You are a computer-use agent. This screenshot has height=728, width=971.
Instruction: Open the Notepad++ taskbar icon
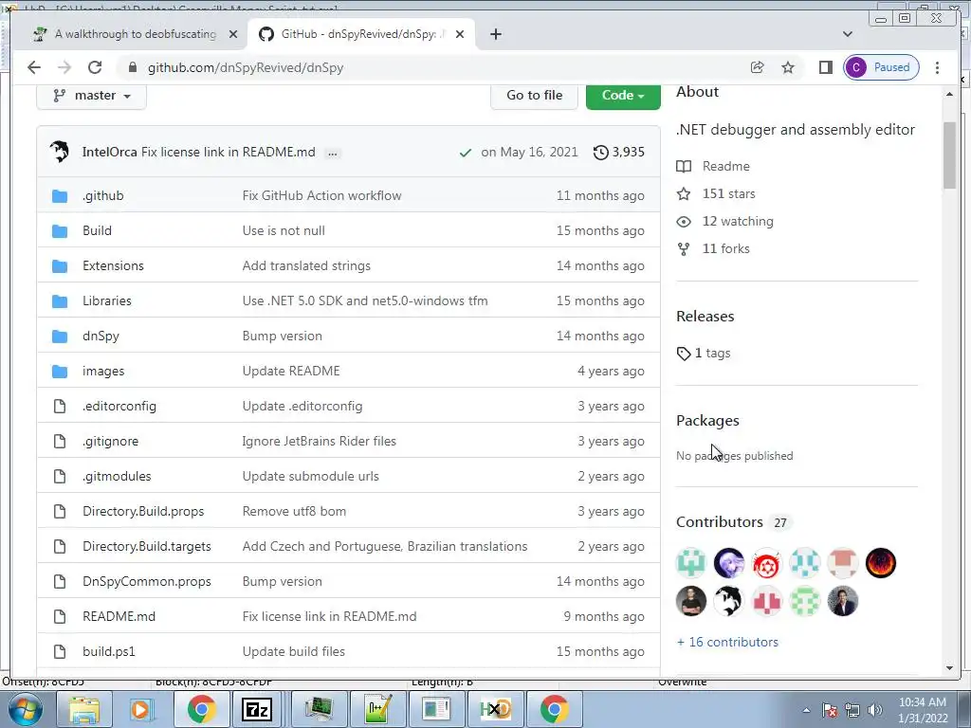tap(377, 709)
